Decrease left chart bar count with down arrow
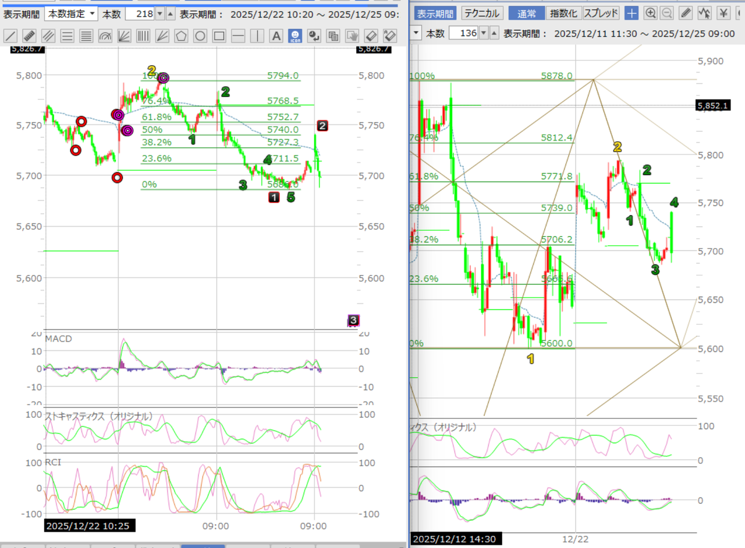The image size is (745, 548). pos(159,13)
